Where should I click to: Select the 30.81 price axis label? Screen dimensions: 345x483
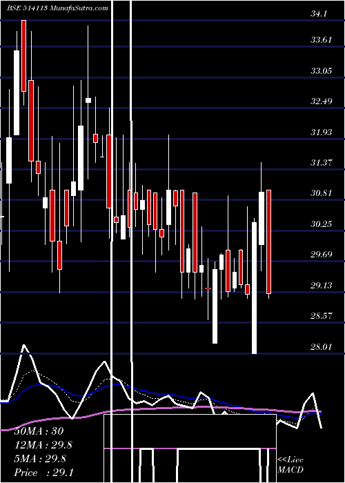coord(322,193)
